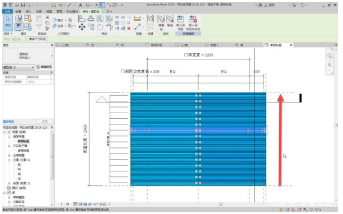Image resolution: width=343 pixels, height=214 pixels.
Task: Close the Project Browser panel
Action: pos(52,128)
